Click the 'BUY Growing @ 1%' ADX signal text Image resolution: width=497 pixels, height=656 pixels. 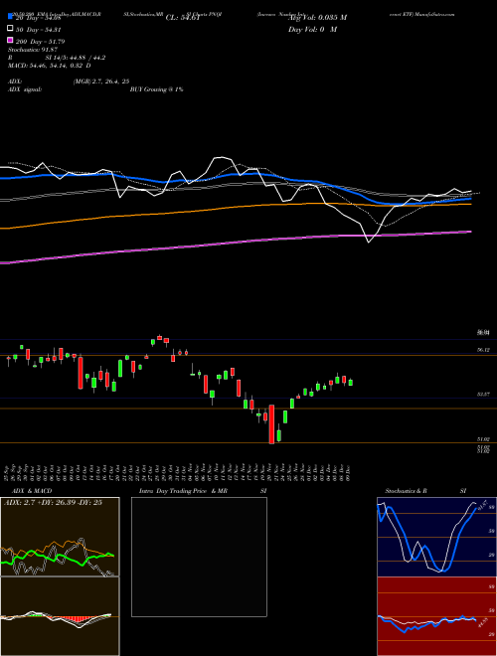pos(156,89)
